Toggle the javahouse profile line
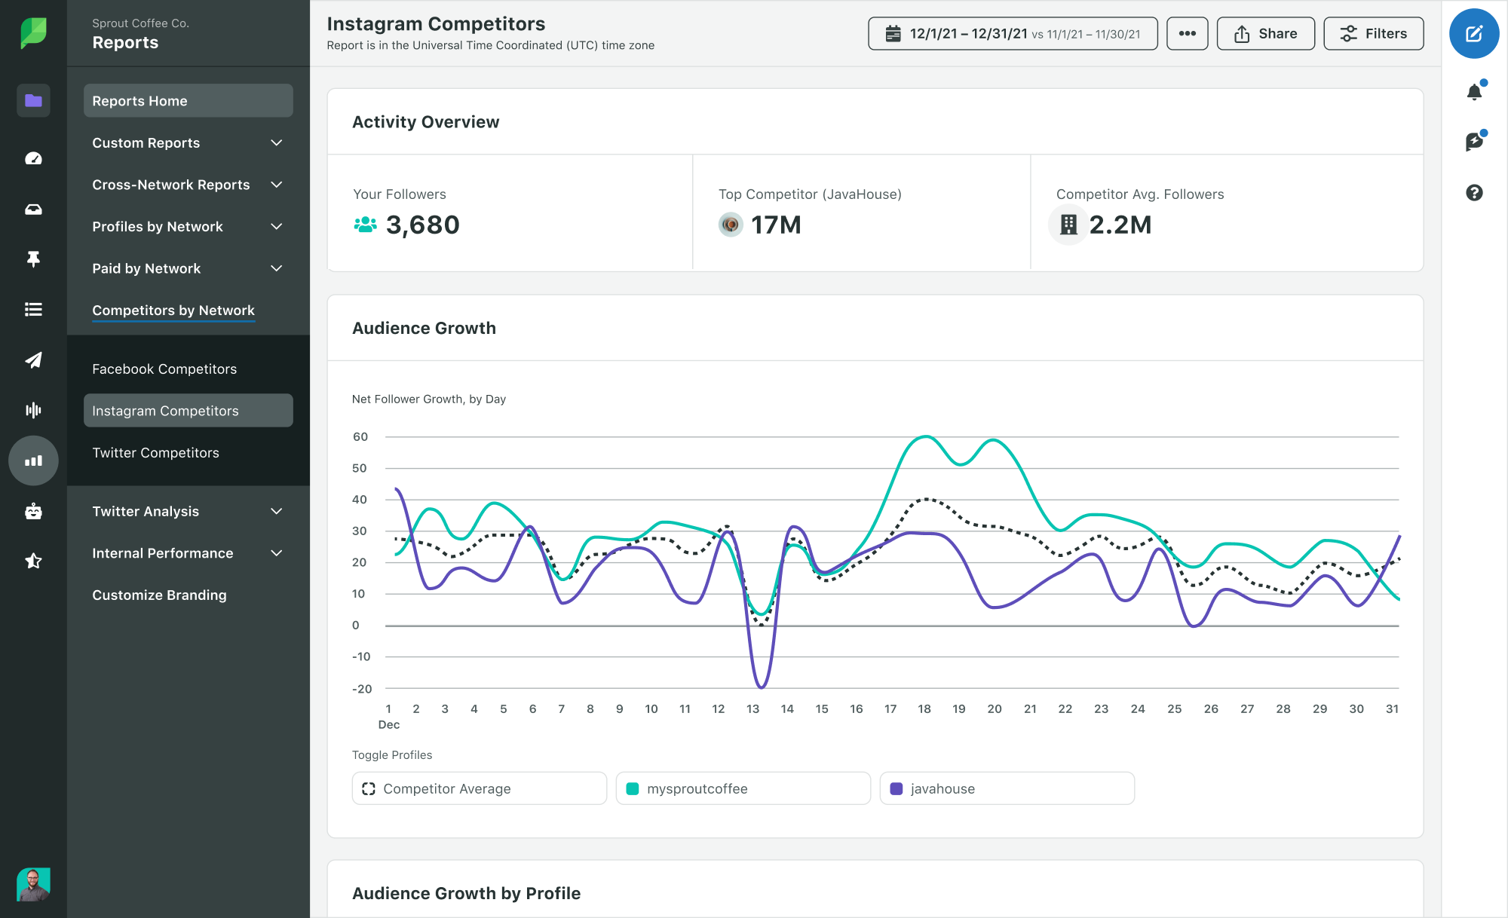This screenshot has height=918, width=1508. coord(1006,788)
